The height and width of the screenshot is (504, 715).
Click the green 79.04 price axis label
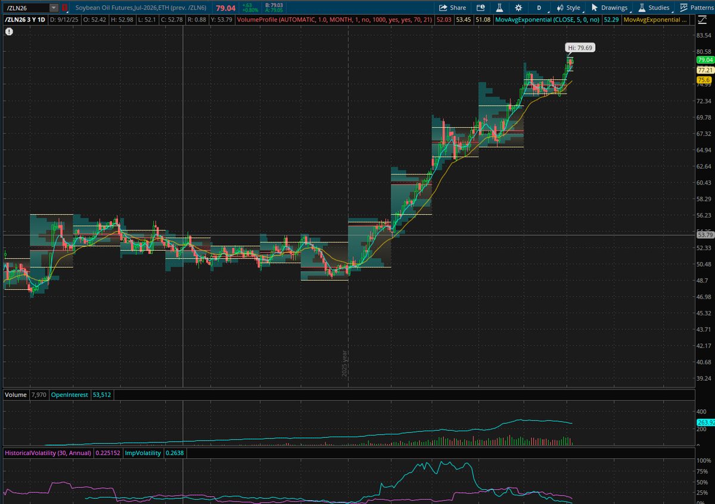705,60
